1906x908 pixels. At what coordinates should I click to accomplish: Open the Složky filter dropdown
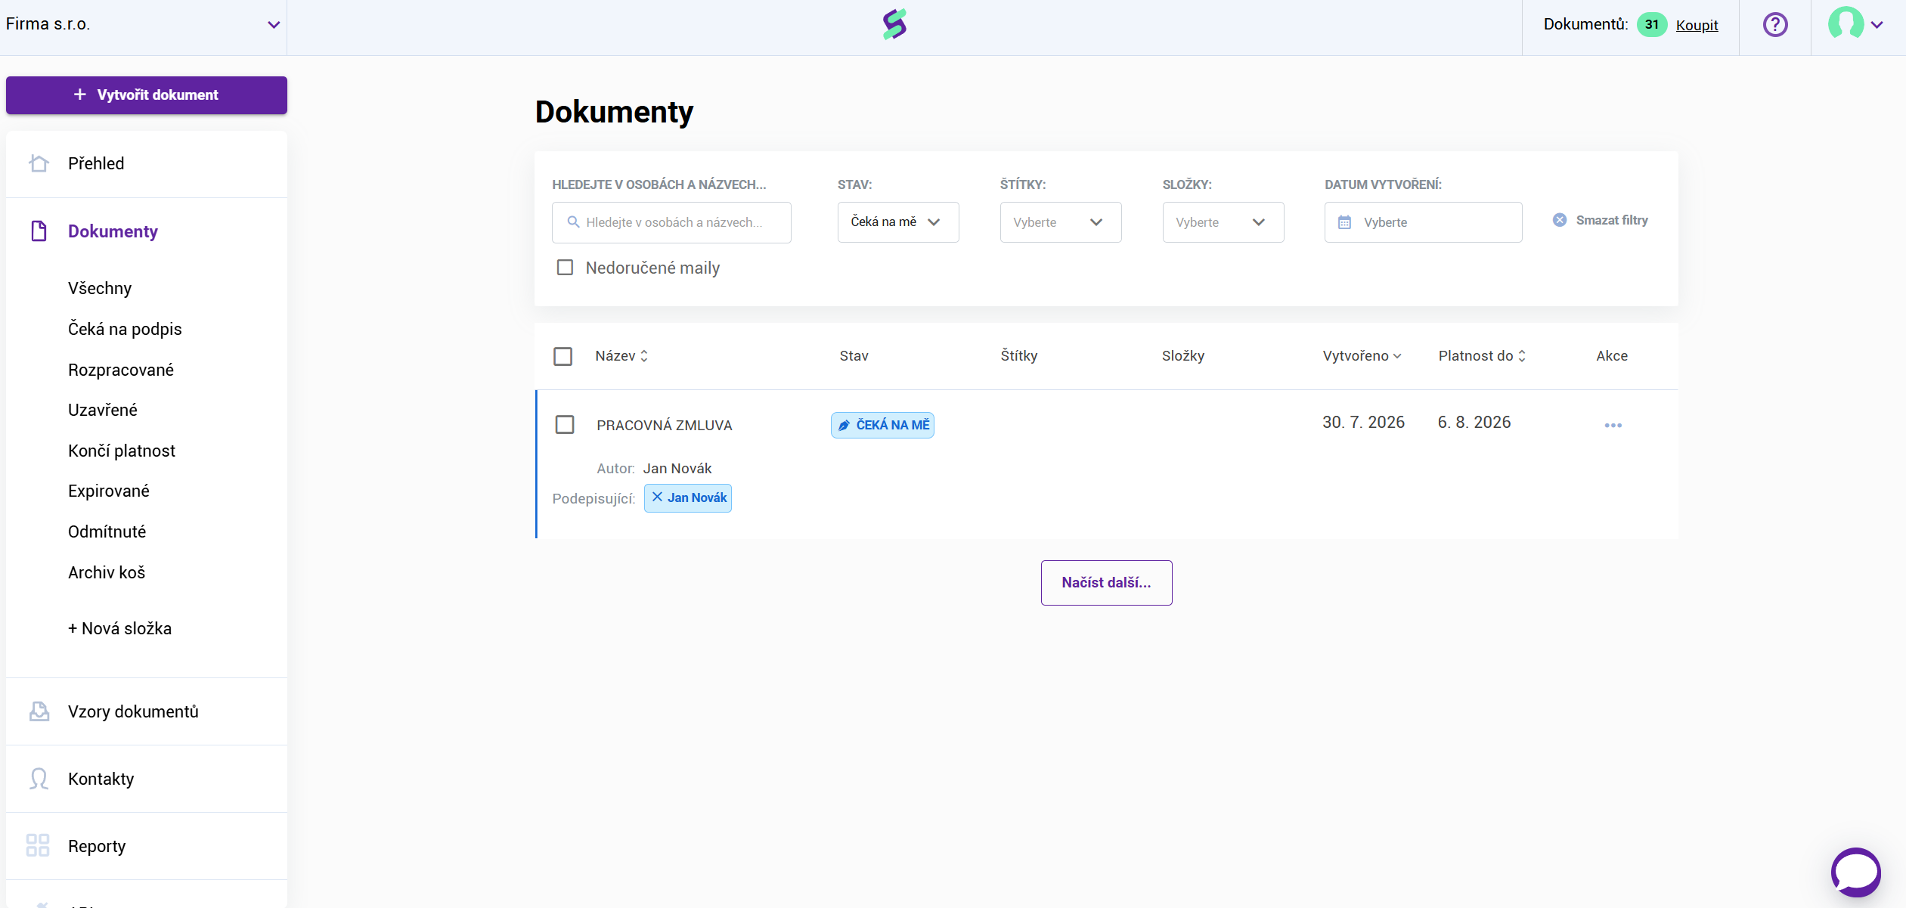1223,222
